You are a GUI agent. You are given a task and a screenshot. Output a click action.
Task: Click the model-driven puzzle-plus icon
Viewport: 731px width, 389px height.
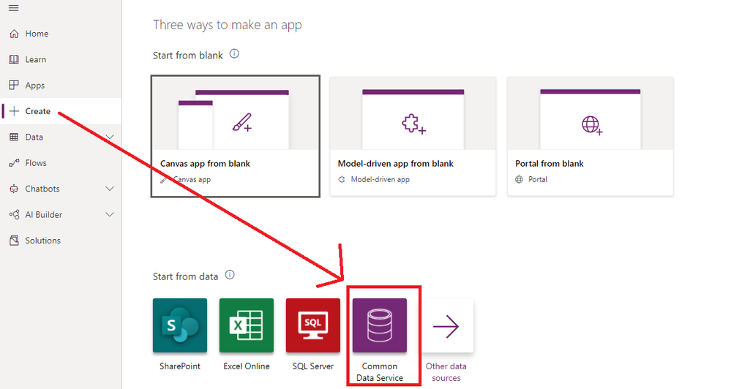[x=413, y=124]
